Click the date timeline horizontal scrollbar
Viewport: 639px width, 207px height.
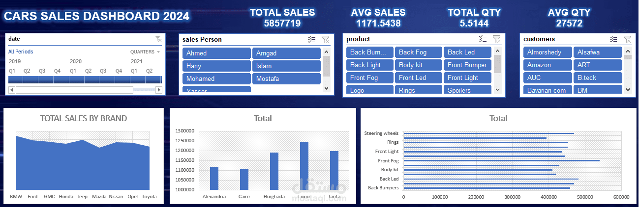point(74,90)
